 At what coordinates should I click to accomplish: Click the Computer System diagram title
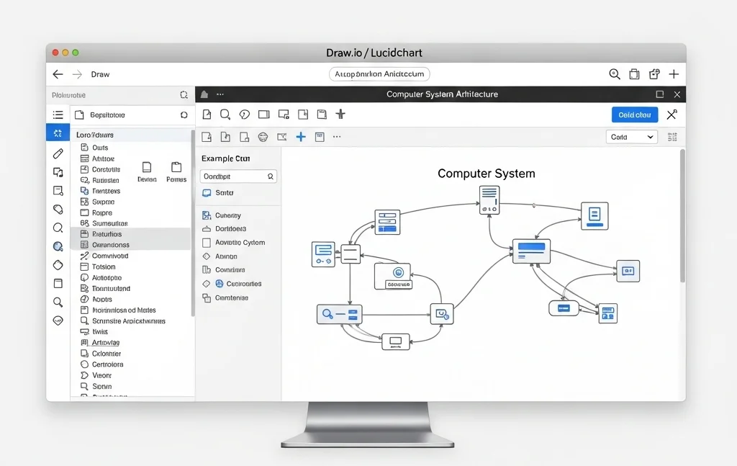click(x=487, y=174)
